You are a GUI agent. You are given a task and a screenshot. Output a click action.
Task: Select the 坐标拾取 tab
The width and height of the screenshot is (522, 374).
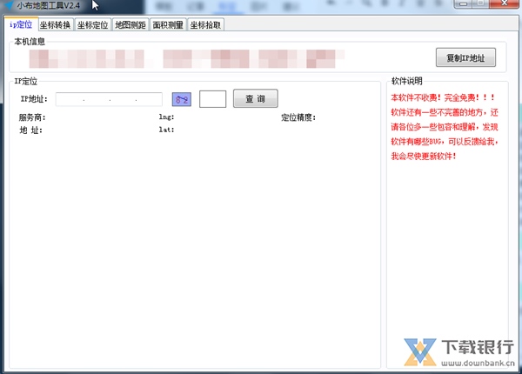click(x=205, y=25)
